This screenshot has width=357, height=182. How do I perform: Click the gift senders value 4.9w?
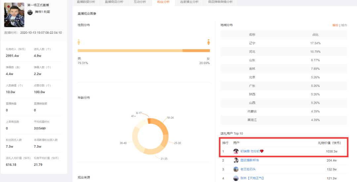(x=38, y=56)
